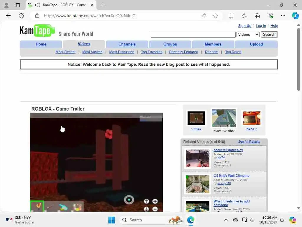Show hidden tray icons chevron
Image resolution: width=302 pixels, height=227 pixels.
(x=226, y=220)
